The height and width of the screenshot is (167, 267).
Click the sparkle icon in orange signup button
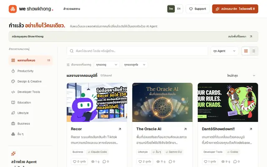click(217, 9)
